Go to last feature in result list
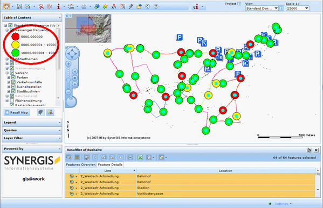The image size is (323, 208). point(121,157)
